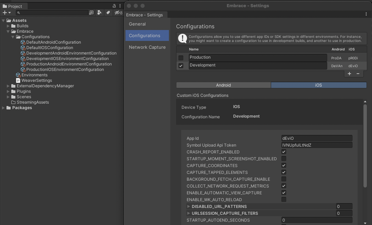Toggle COLLECT_NETWORK_REQUEST_METRICS checkbox

coord(284,186)
